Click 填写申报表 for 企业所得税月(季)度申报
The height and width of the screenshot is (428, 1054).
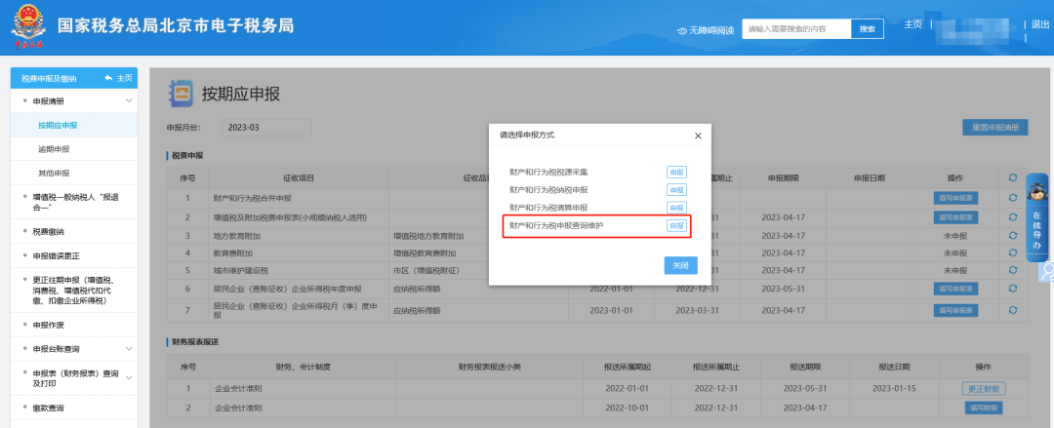954,310
